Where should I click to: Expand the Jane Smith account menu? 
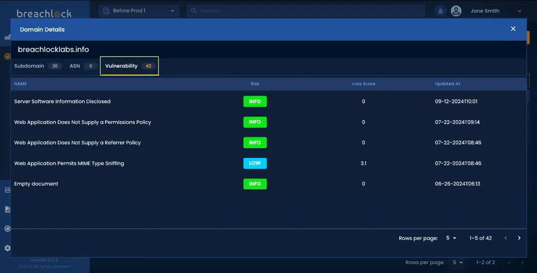click(x=519, y=11)
